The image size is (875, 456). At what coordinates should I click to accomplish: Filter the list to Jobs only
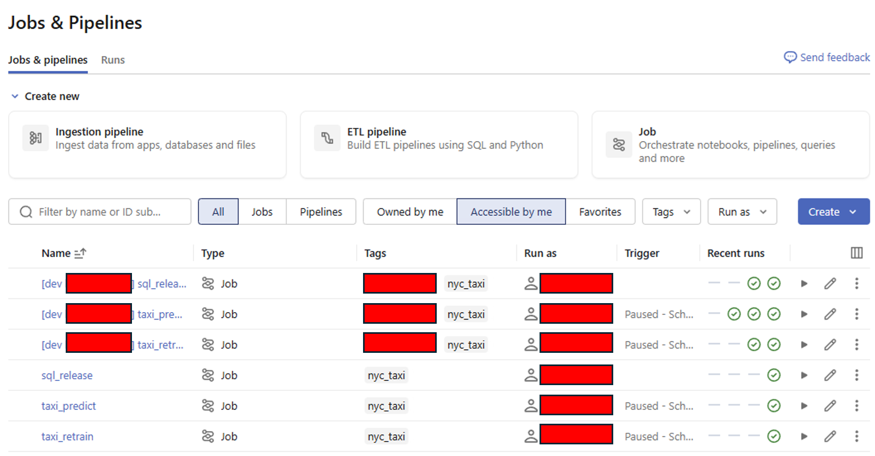(x=262, y=212)
